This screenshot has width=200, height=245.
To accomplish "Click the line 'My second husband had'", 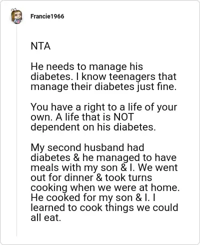I will (87, 147).
